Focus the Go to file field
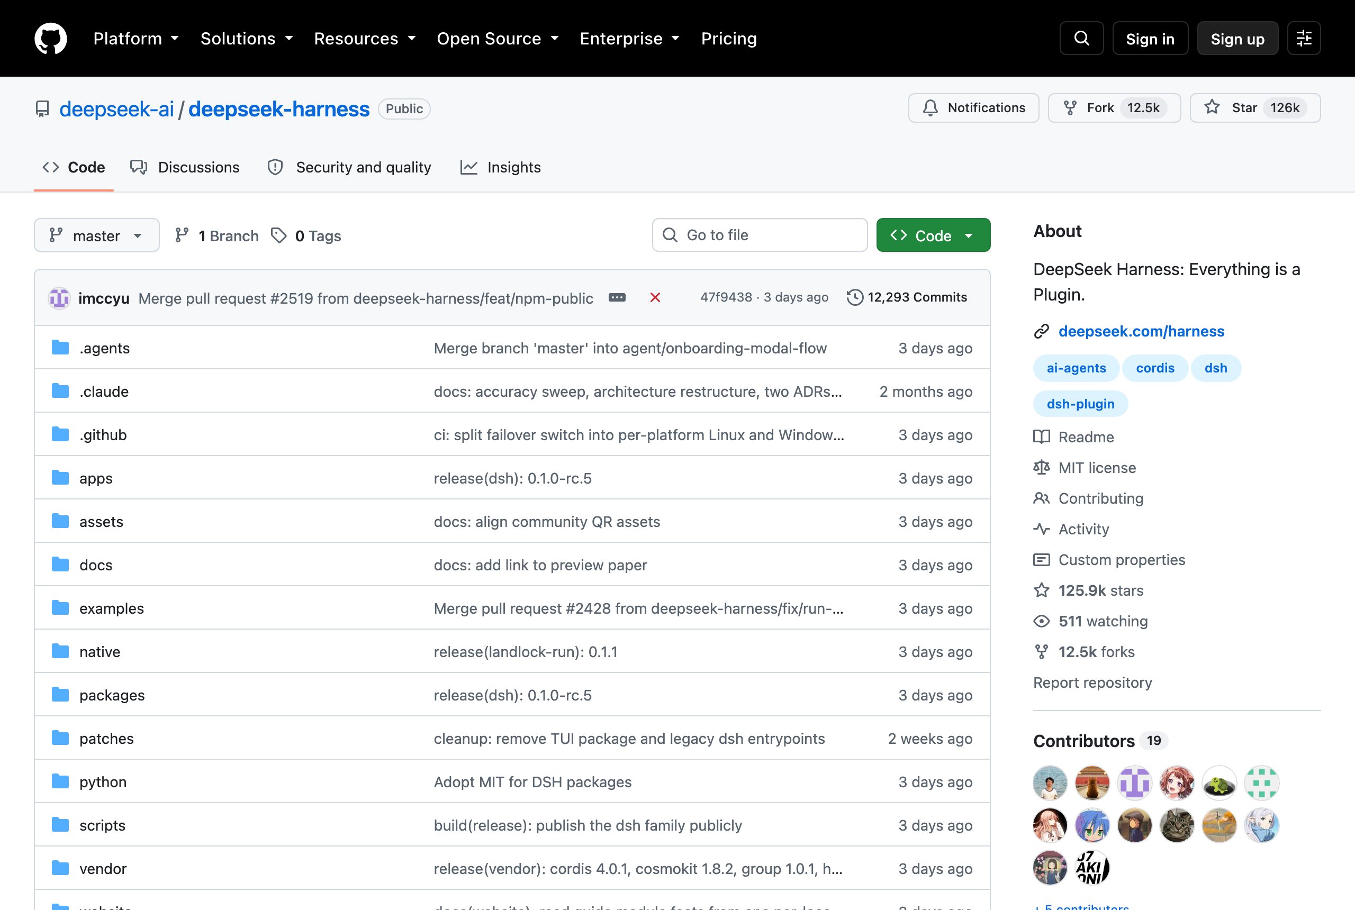 [760, 235]
